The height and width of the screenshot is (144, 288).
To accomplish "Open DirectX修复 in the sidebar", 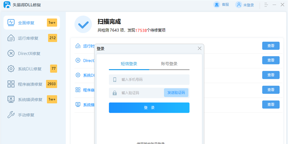I will 32,53.
